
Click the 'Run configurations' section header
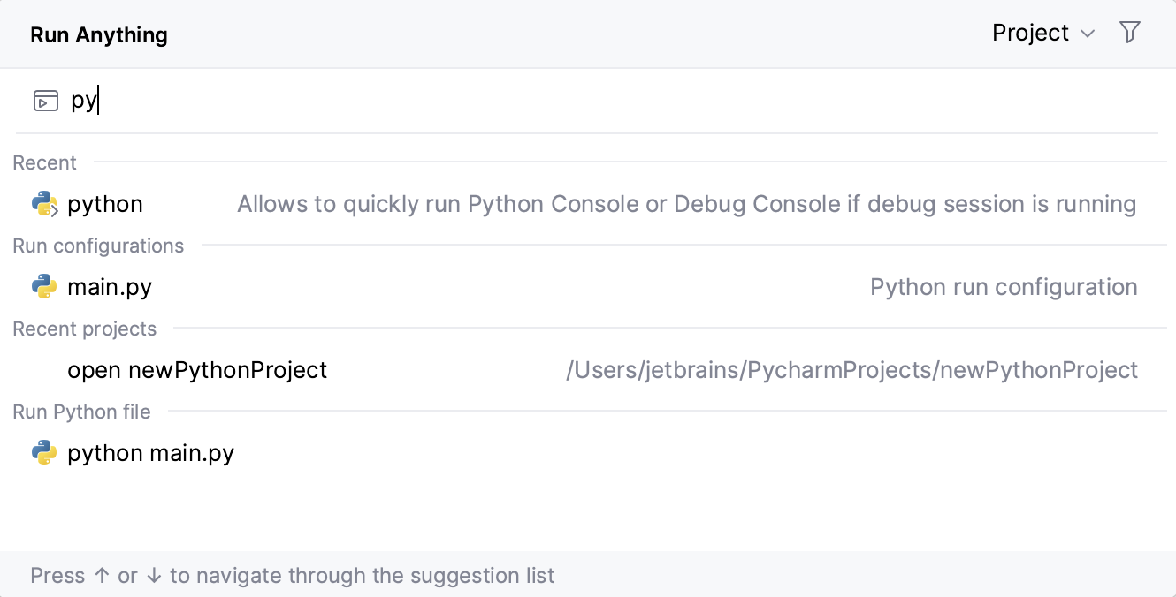[x=98, y=246]
